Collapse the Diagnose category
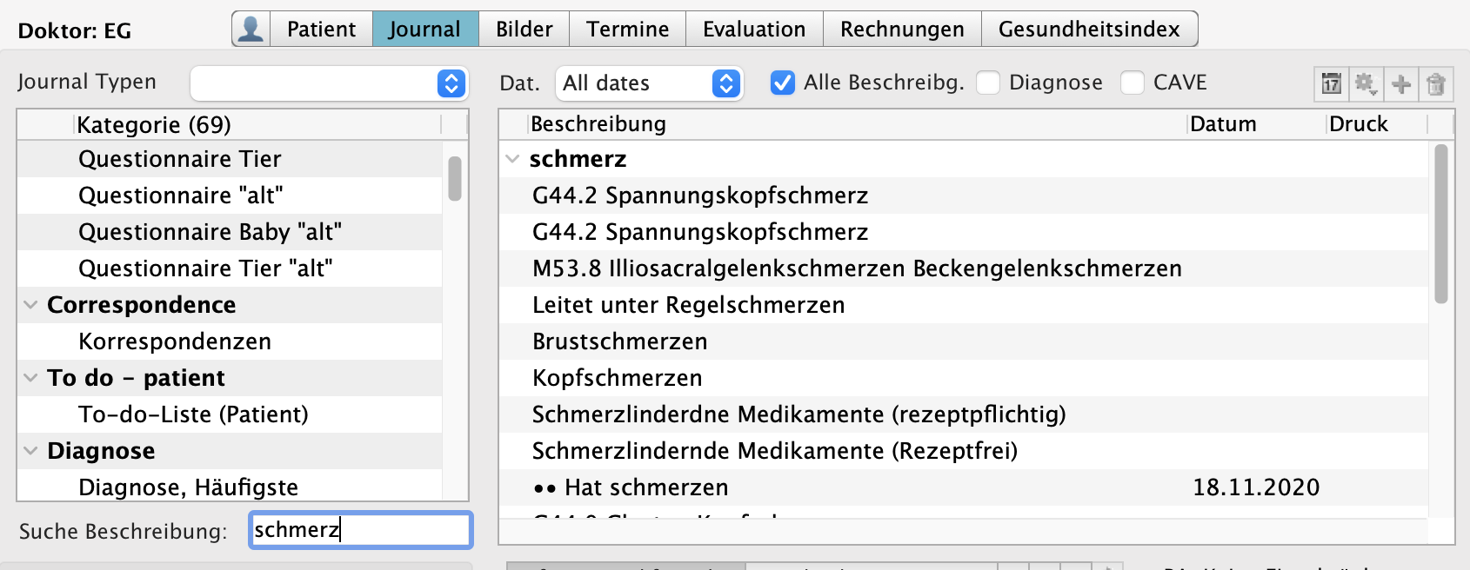The image size is (1470, 570). tap(31, 451)
